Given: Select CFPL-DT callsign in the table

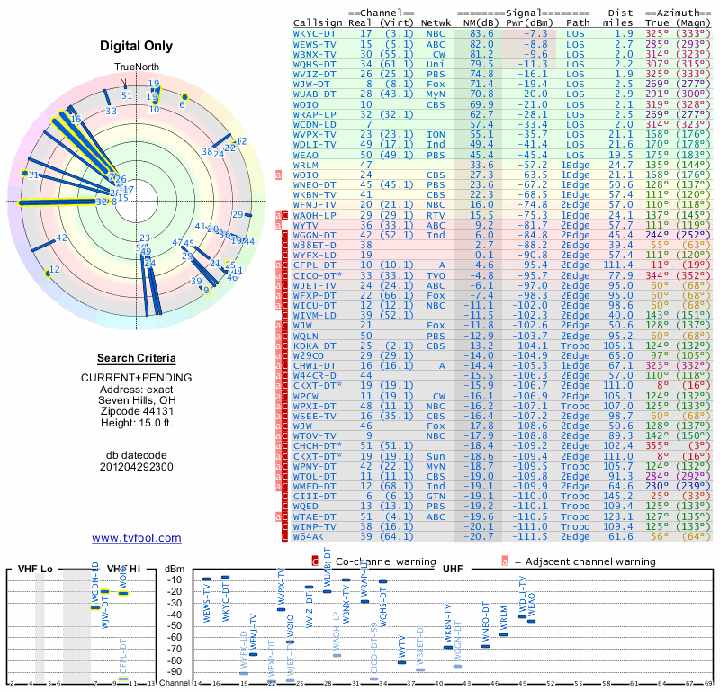Looking at the screenshot, I should [x=314, y=265].
